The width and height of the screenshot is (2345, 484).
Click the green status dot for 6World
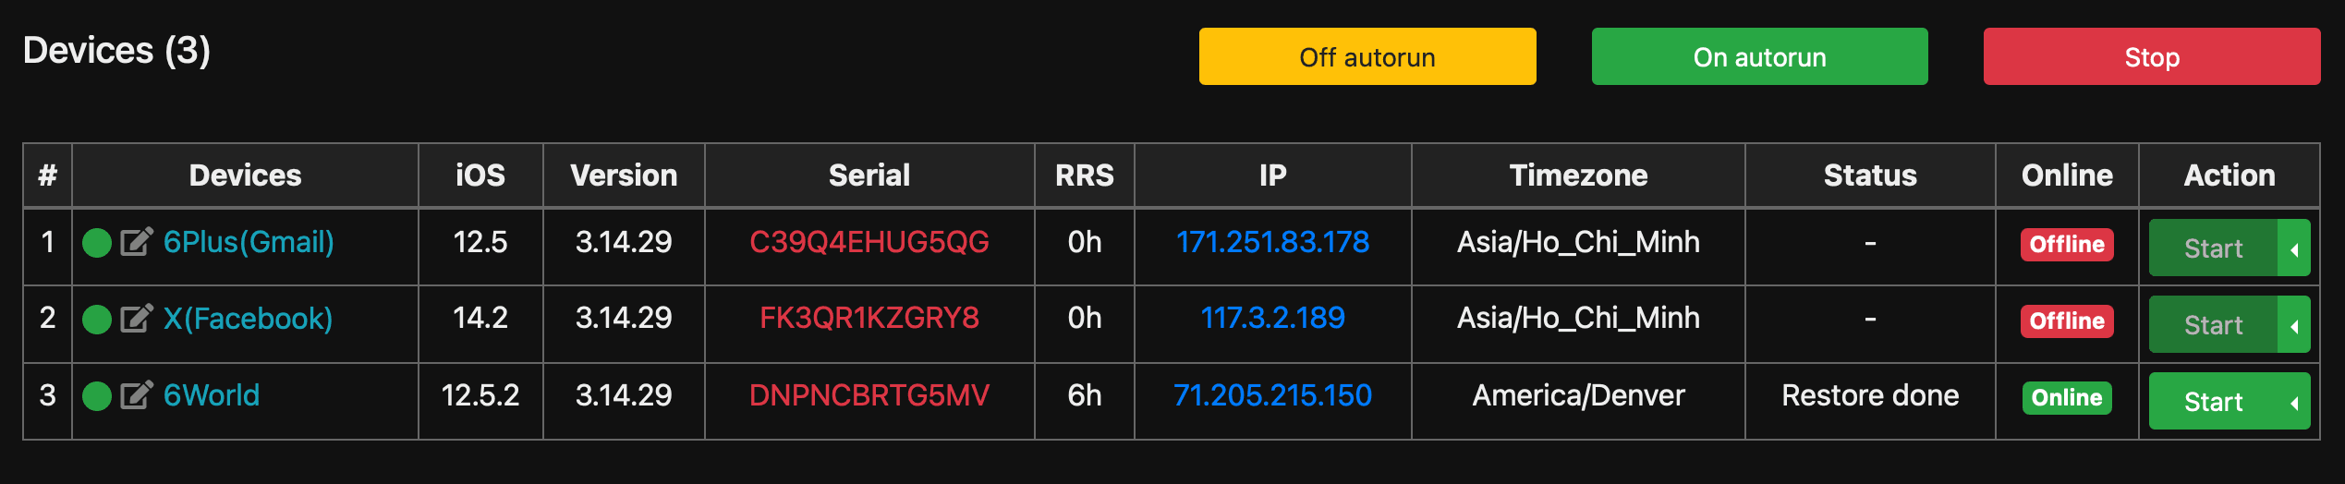(97, 396)
